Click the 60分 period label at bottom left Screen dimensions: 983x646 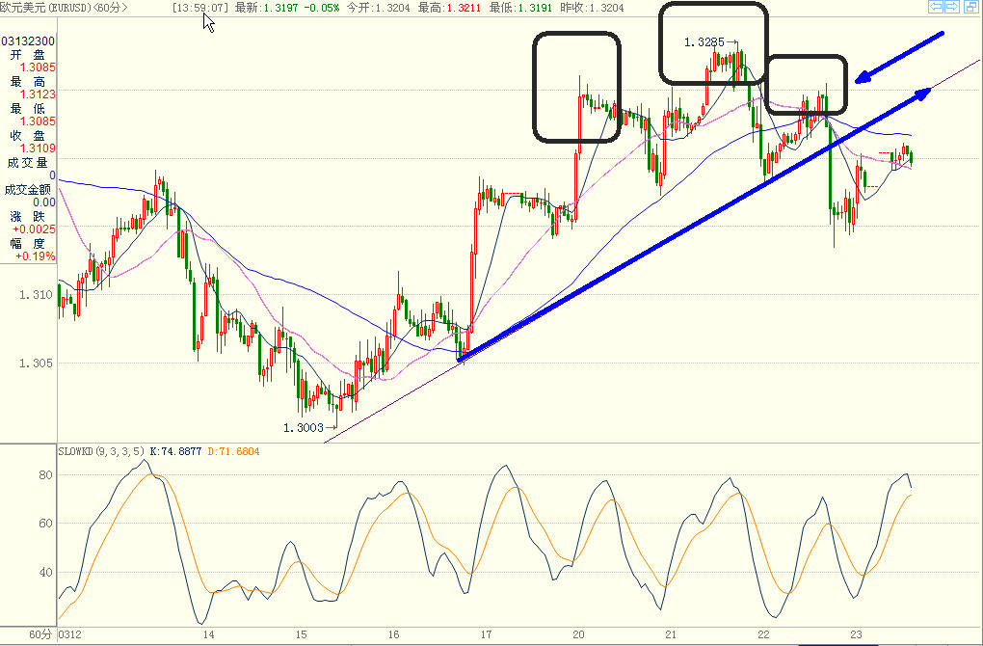click(40, 634)
